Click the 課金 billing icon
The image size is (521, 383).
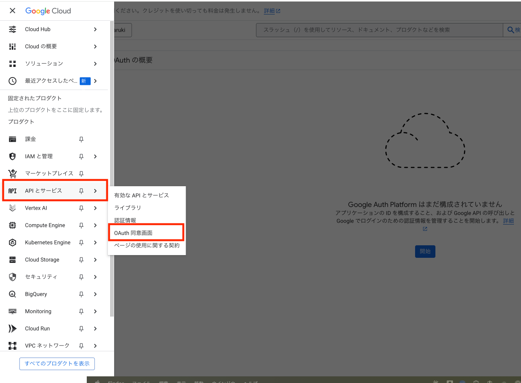pyautogui.click(x=13, y=139)
